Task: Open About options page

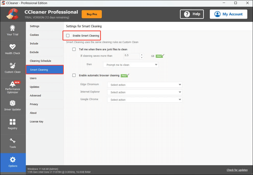Action: tap(45, 113)
